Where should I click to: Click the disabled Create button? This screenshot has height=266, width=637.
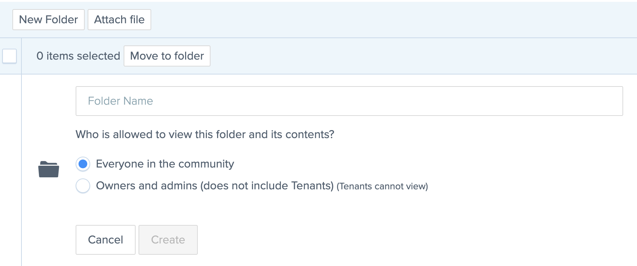(x=168, y=240)
